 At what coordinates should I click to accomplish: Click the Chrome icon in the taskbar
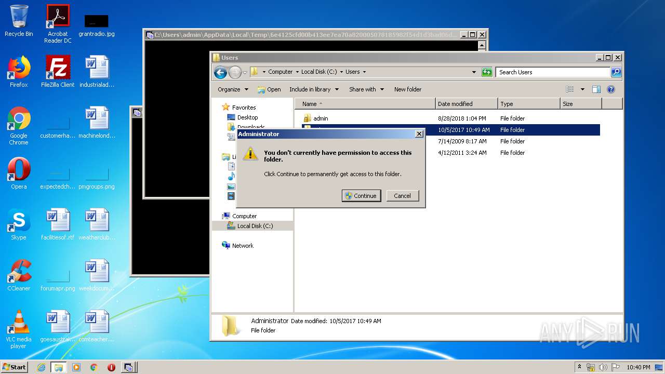(94, 367)
